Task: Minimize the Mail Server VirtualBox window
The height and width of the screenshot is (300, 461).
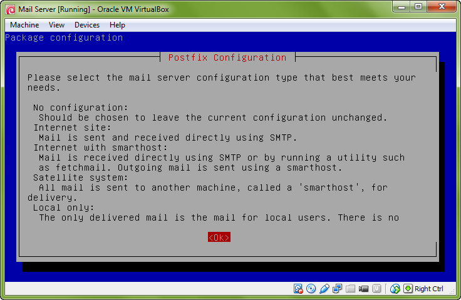Action: pos(401,7)
